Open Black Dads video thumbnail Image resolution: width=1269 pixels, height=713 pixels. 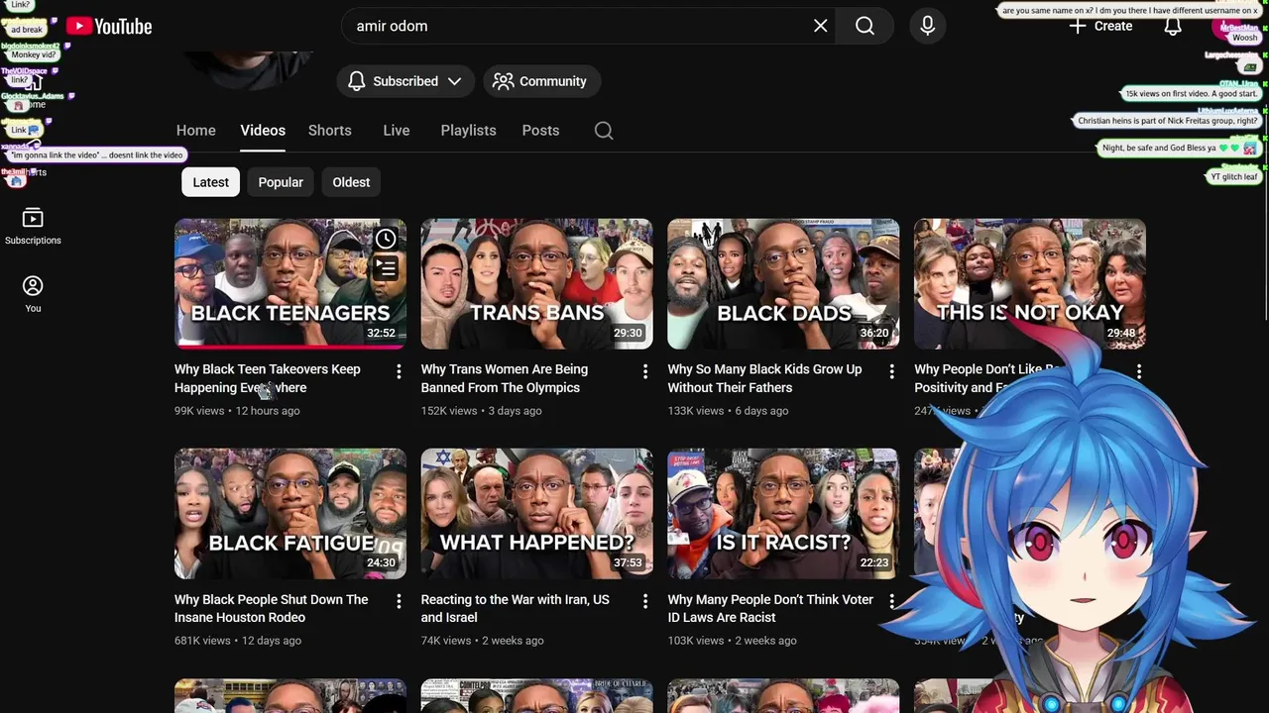pos(783,284)
